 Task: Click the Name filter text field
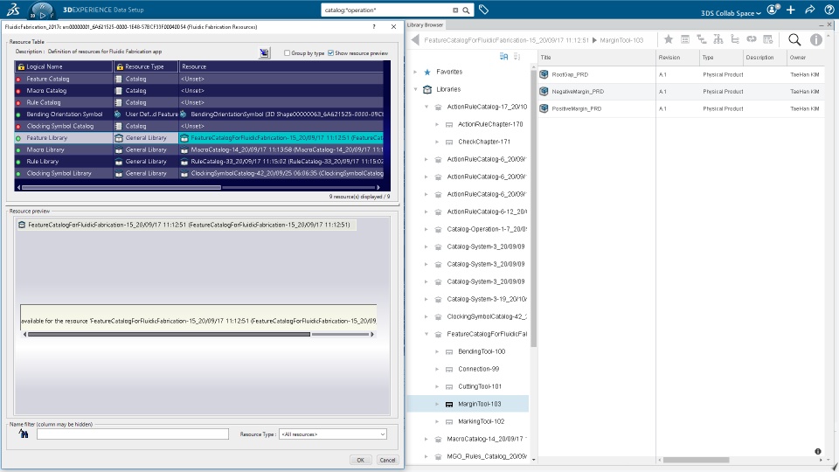(x=133, y=434)
